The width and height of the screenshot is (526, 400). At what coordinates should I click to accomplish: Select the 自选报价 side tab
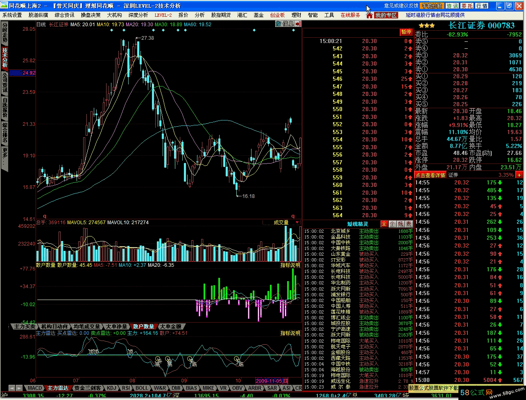[5, 107]
